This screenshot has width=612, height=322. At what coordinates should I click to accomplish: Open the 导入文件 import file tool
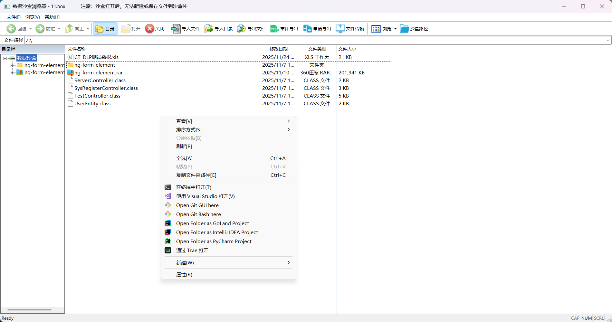[185, 28]
